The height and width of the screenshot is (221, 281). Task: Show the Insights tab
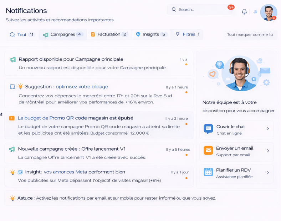click(151, 34)
